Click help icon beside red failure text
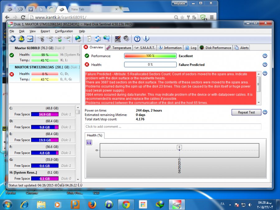 (x=265, y=73)
